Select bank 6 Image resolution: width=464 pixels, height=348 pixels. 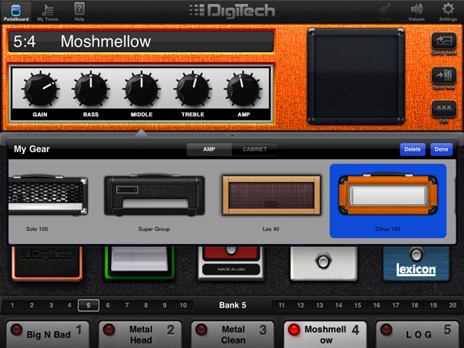[x=108, y=305]
